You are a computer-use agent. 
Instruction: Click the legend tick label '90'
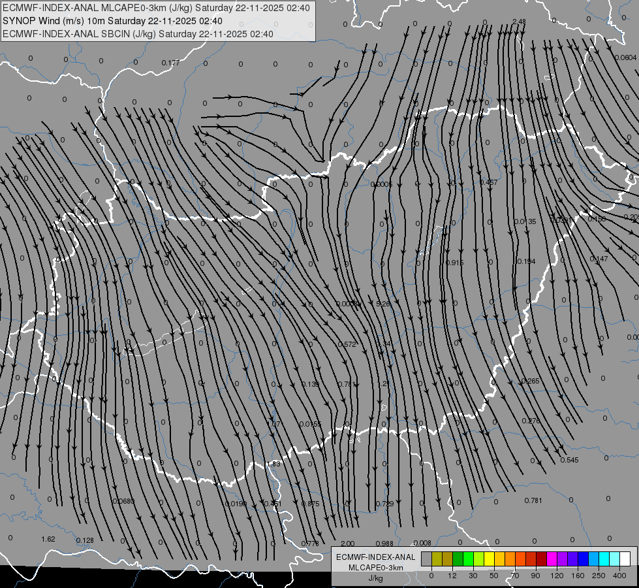point(535,576)
